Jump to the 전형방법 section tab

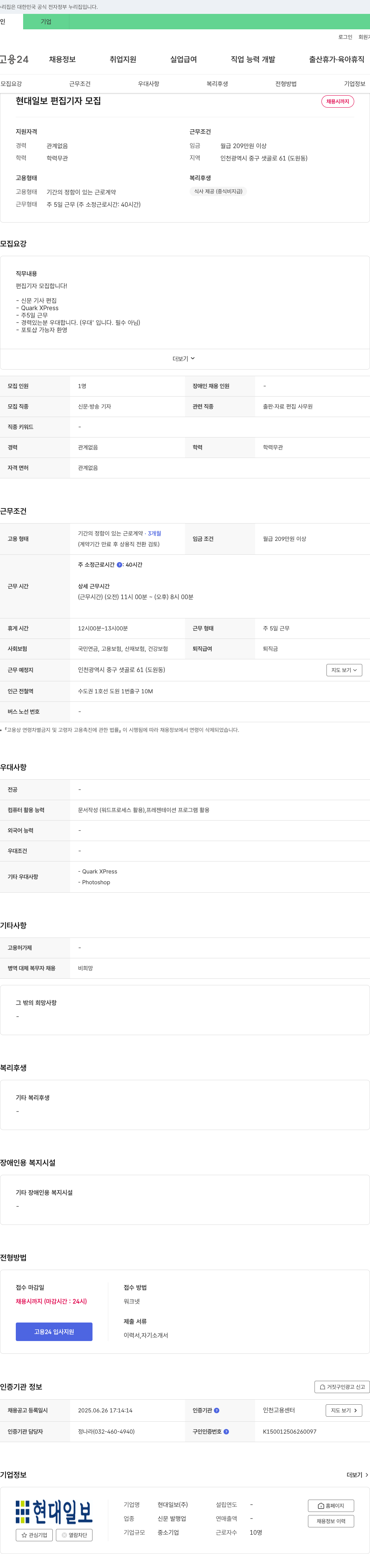(x=286, y=84)
